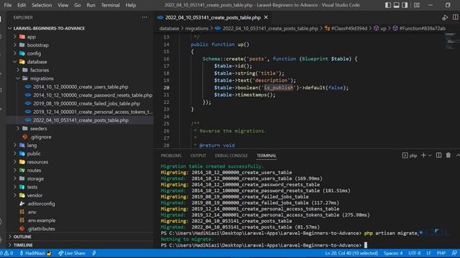Open Go menu
This screenshot has height=258, width=460.
[77, 5]
